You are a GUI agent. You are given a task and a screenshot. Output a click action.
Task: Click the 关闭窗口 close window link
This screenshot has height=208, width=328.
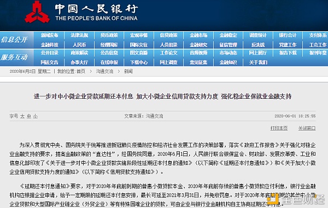click(307, 128)
